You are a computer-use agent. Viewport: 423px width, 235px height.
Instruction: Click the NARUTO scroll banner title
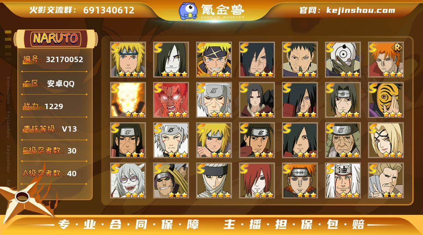(x=56, y=39)
